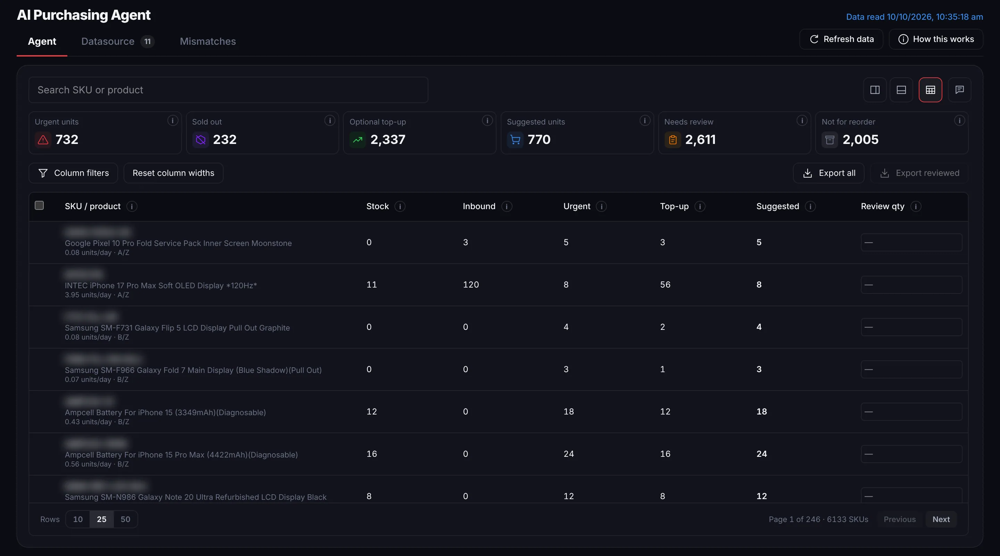Edit review qty for Ampcell iPhone 15 Pro Max
The image size is (1000, 556).
point(911,454)
